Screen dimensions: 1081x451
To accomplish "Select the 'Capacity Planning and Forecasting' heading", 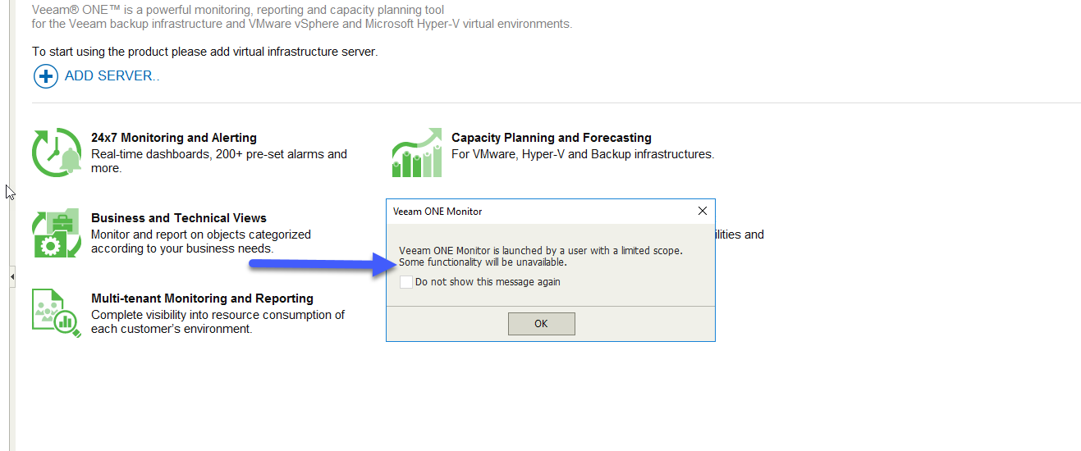I will (x=552, y=138).
